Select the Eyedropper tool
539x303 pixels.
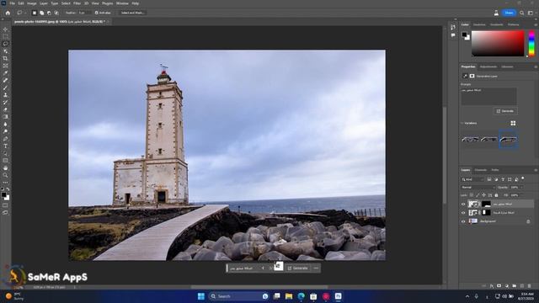point(5,73)
